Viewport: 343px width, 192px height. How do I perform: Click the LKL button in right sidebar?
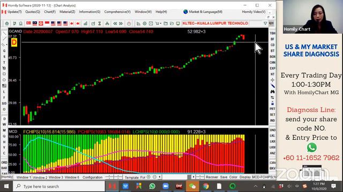273,135
